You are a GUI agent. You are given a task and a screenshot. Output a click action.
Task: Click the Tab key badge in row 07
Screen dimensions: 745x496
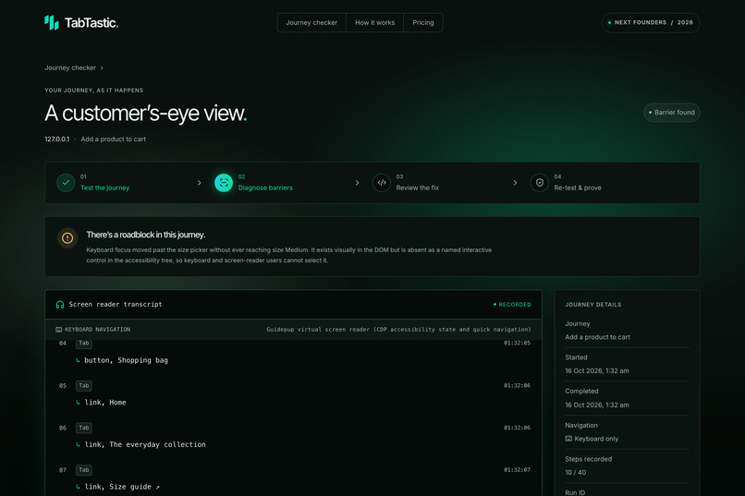click(x=83, y=470)
